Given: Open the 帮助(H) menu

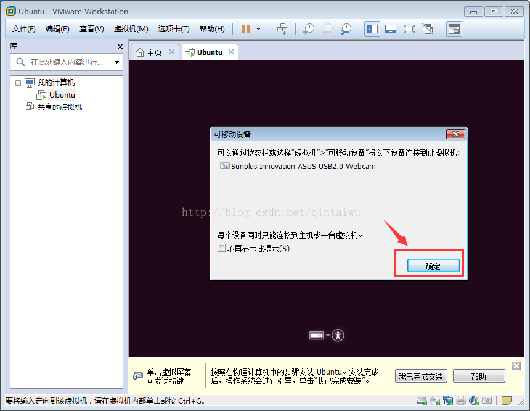Looking at the screenshot, I should (212, 29).
